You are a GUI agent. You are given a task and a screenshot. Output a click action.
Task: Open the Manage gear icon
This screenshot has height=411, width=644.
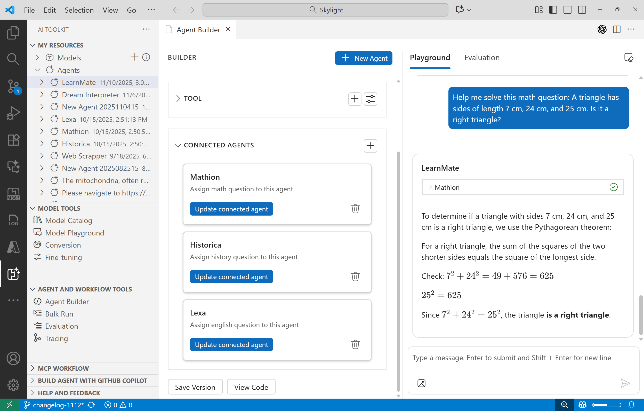13,385
